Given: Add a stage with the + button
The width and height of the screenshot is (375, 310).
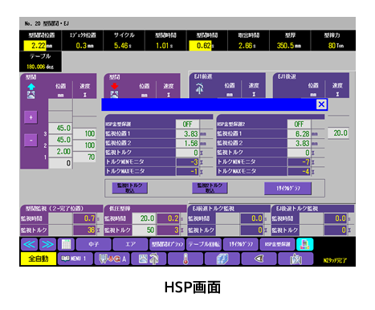Looking at the screenshot, I should pos(31,117).
